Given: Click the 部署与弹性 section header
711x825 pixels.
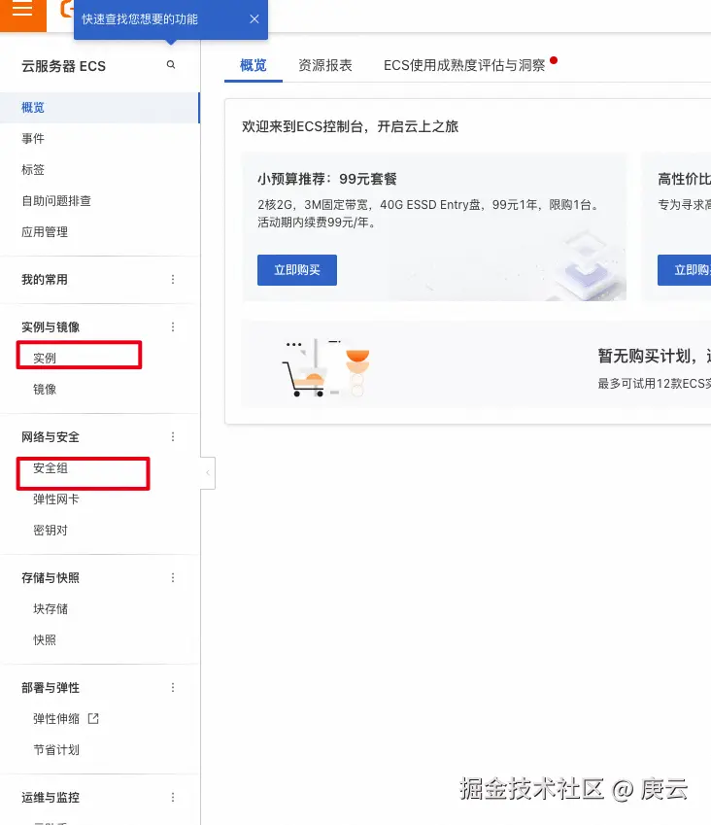Looking at the screenshot, I should tap(51, 688).
